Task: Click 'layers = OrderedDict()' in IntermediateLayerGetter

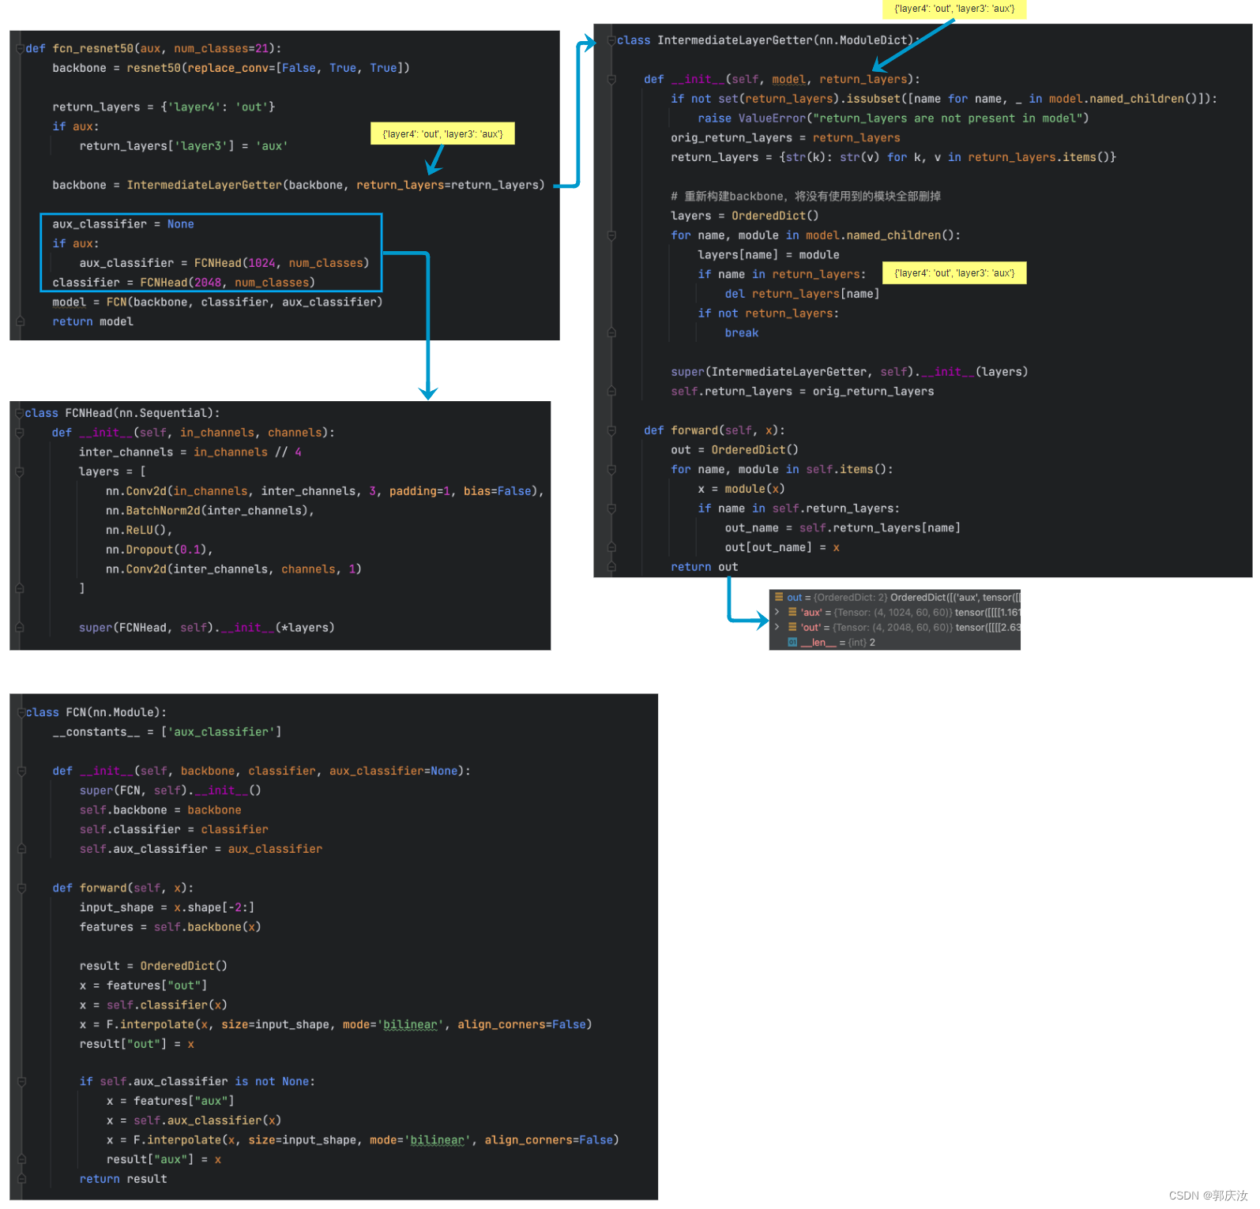Action: (x=745, y=216)
